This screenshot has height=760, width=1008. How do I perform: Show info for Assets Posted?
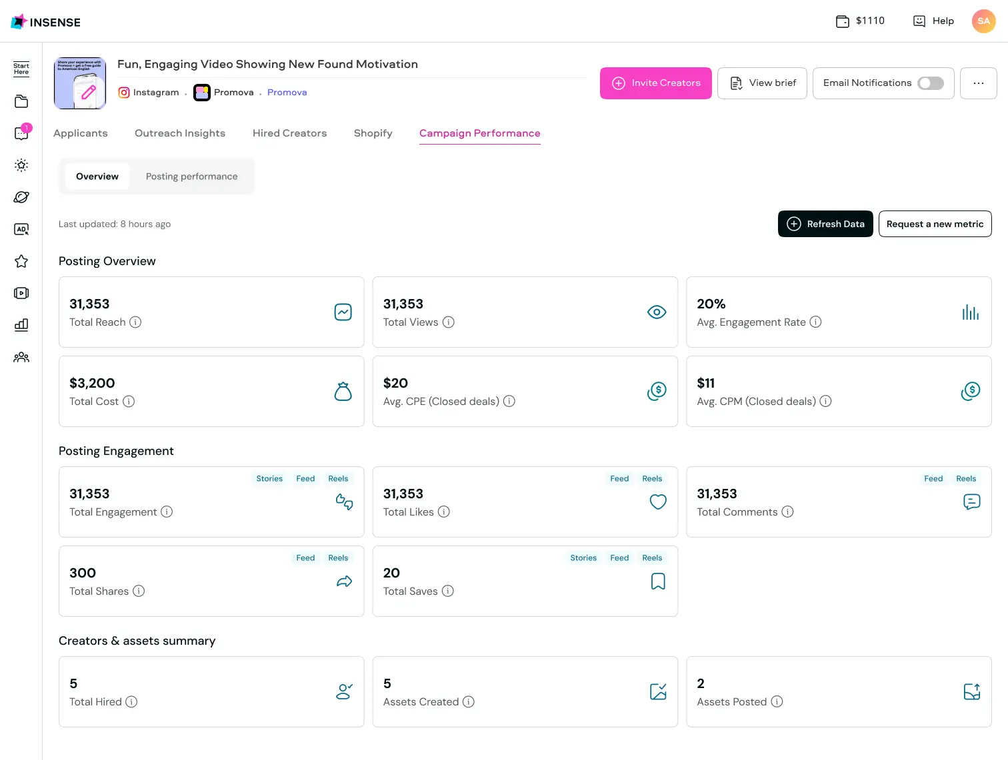point(777,702)
